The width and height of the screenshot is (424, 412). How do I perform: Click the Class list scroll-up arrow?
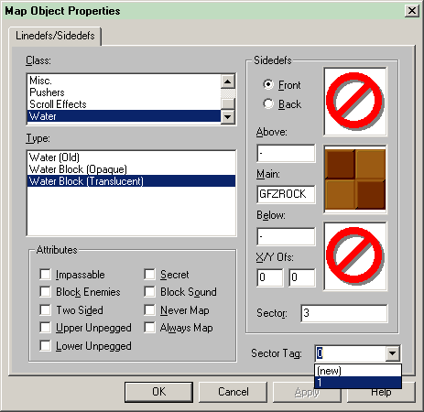[228, 81]
